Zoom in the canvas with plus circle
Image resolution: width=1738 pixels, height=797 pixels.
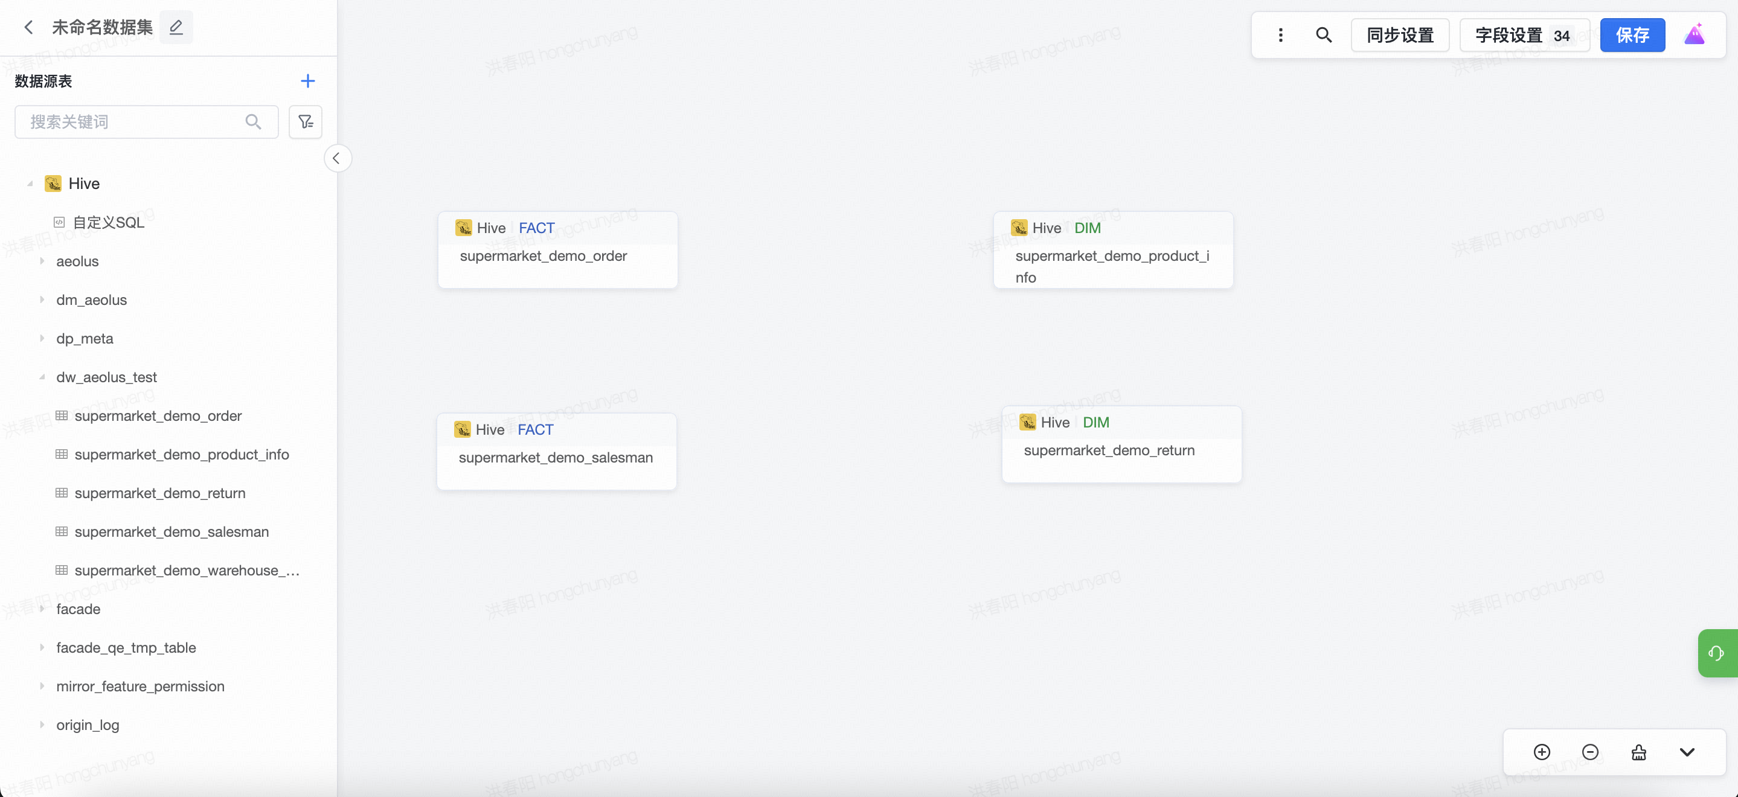tap(1542, 752)
